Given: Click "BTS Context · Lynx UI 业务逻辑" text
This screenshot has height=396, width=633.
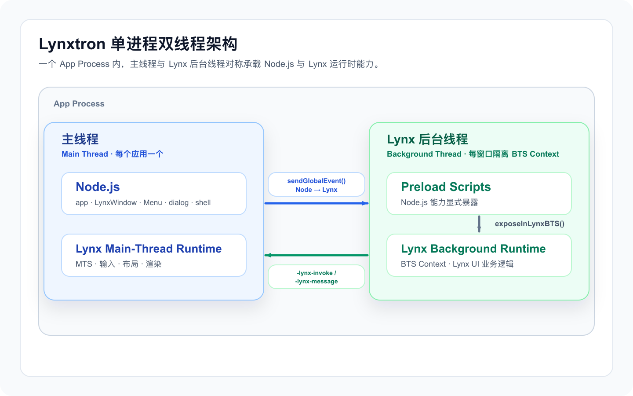Looking at the screenshot, I should (x=457, y=264).
